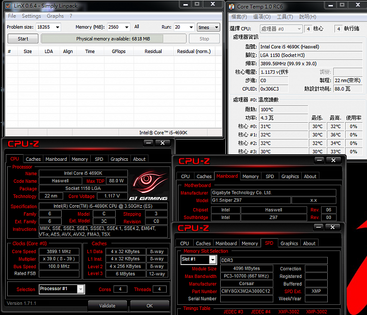Click the GFlops column header in LinX
The image size is (367, 315).
pos(119,51)
